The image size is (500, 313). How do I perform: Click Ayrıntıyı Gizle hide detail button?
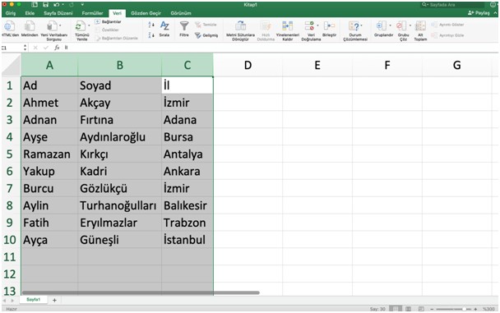[x=447, y=35]
